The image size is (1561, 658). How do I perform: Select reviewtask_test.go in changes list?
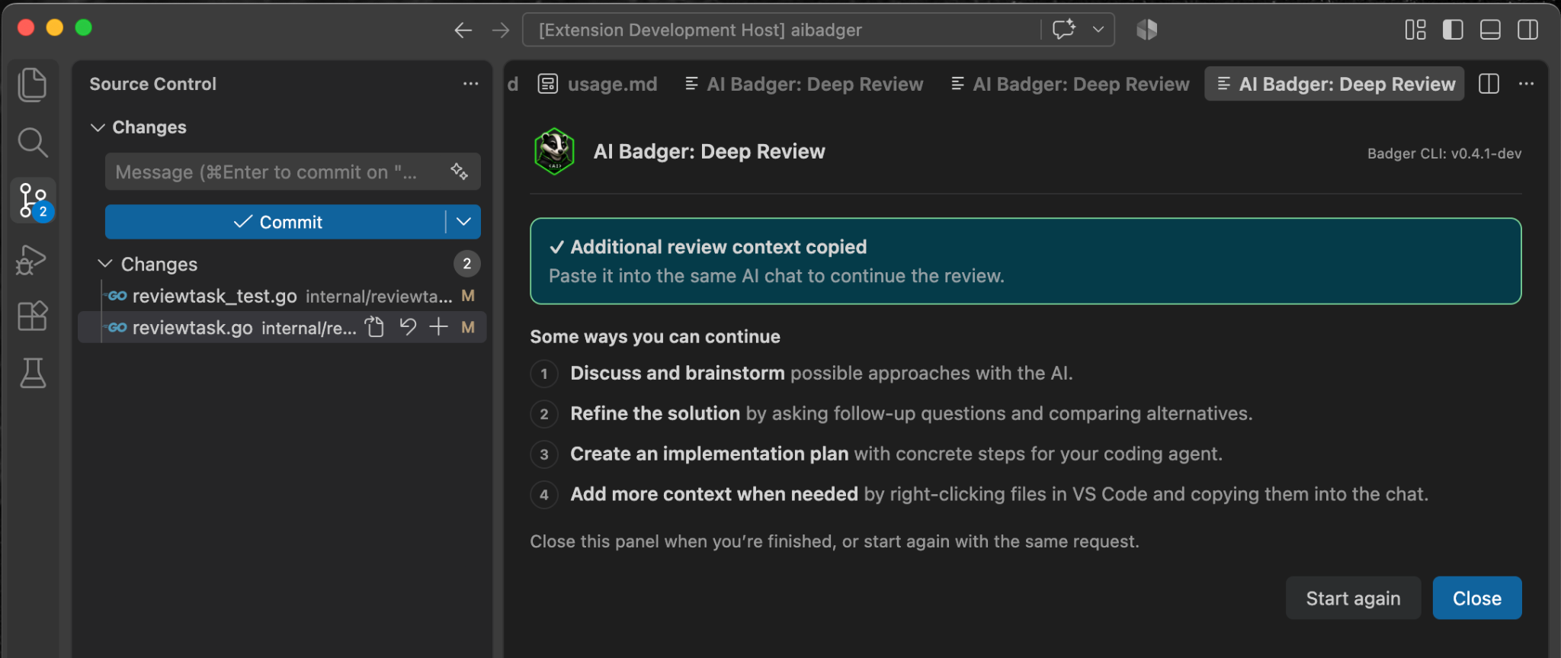(282, 296)
